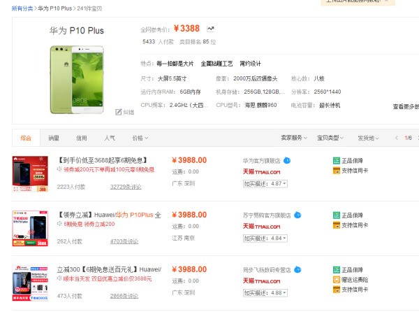The width and height of the screenshot is (419, 312).
Task: Click speaker icon before 6期免息 promo
Action: pos(59,224)
